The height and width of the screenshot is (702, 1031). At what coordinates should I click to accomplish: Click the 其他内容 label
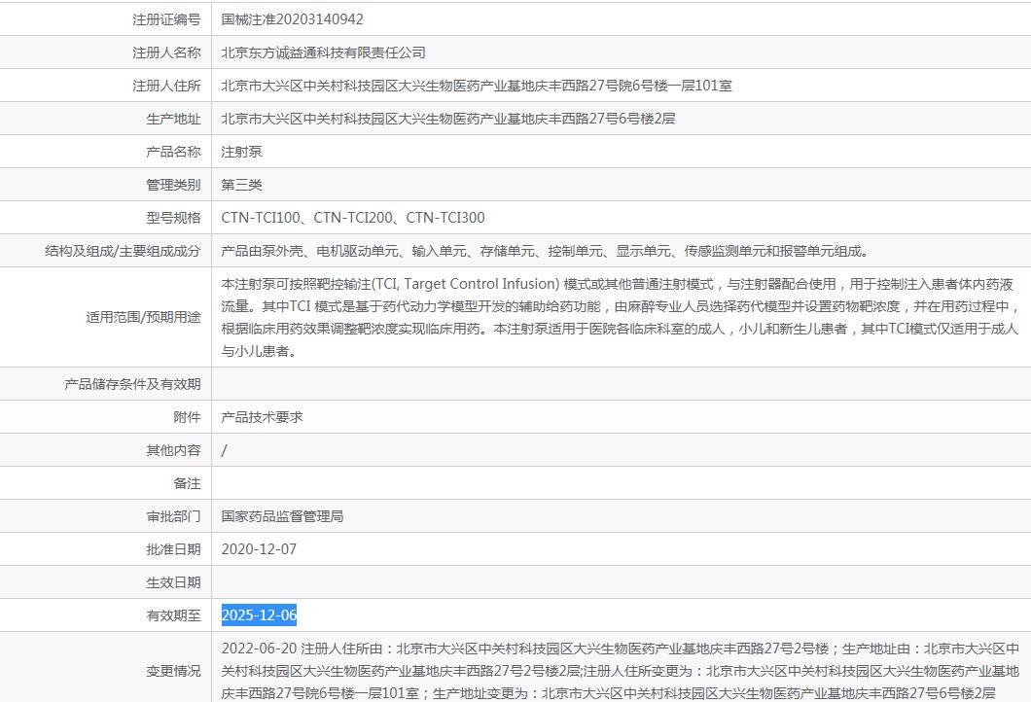(173, 450)
